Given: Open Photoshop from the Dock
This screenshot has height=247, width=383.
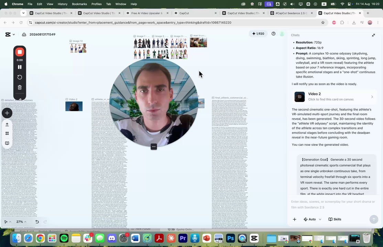Looking at the screenshot, I should click(230, 238).
